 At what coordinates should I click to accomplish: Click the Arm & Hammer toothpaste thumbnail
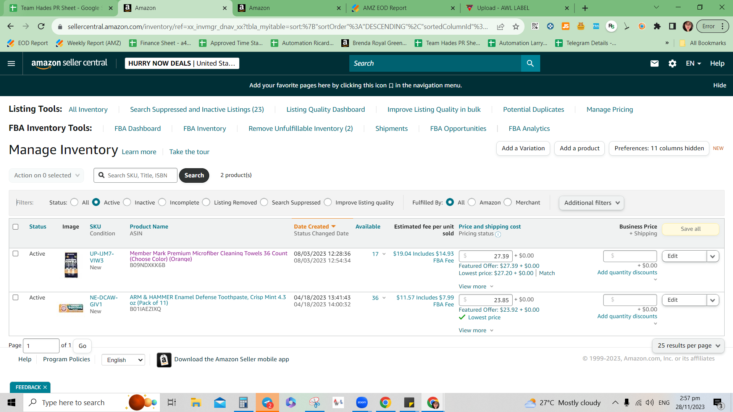point(71,308)
